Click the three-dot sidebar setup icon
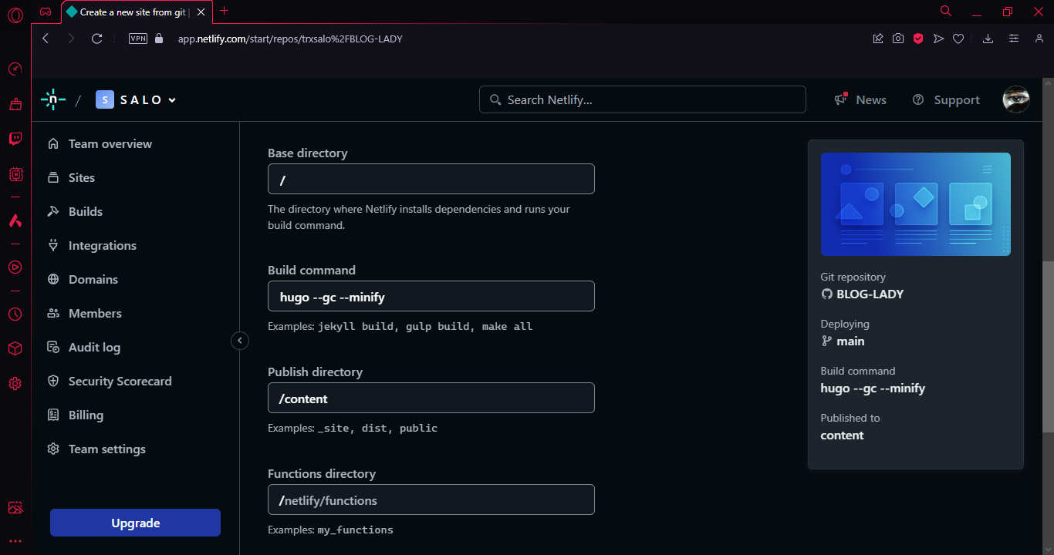The height and width of the screenshot is (555, 1054). 15,541
